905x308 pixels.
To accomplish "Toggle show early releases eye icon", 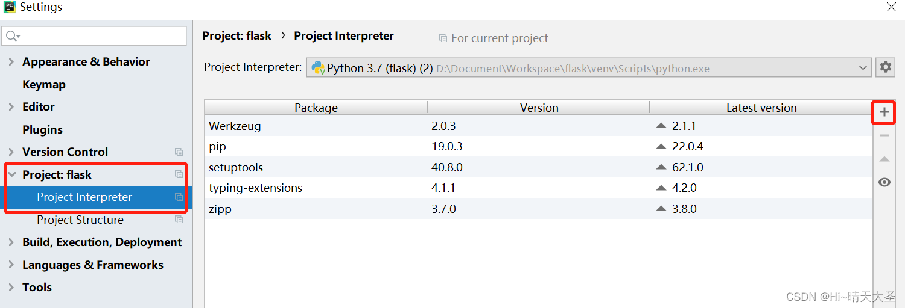I will point(884,182).
